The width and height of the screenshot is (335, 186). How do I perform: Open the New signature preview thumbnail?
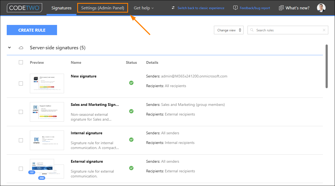pyautogui.click(x=47, y=83)
